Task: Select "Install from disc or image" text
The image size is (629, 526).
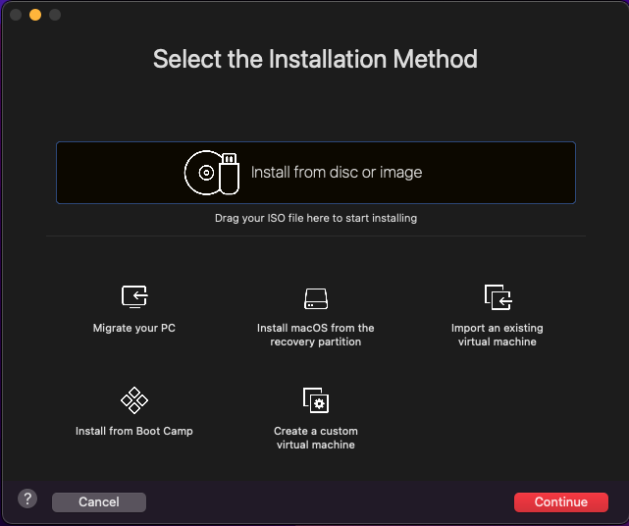Action: (337, 172)
